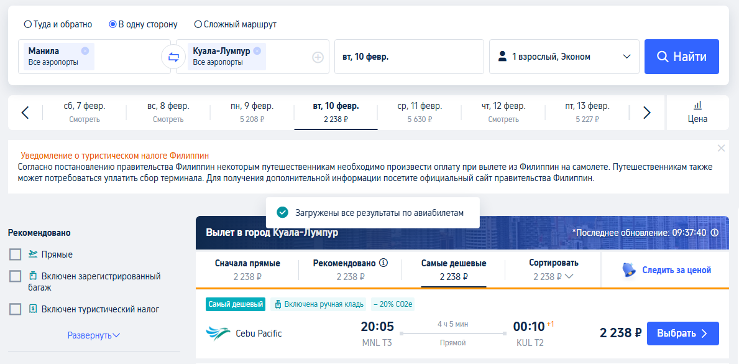Viewport: 739px width, 364px height.
Task: Click info icon next to Рекомендовано
Action: tap(383, 263)
